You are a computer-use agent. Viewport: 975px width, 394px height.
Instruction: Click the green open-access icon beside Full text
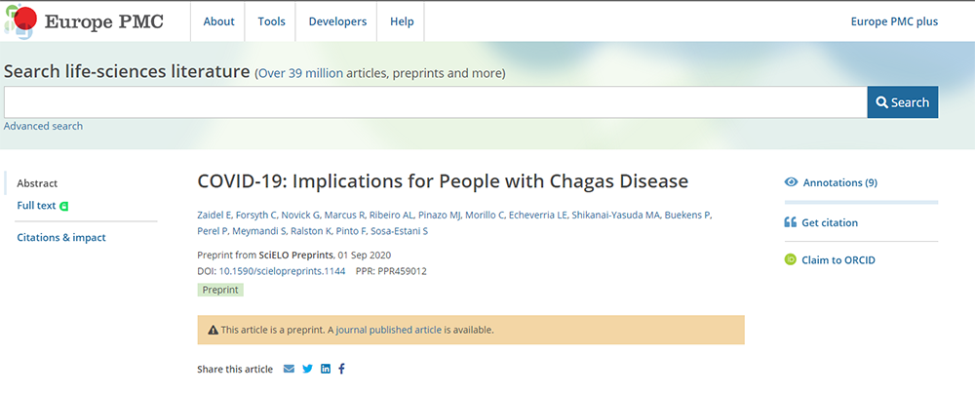64,206
